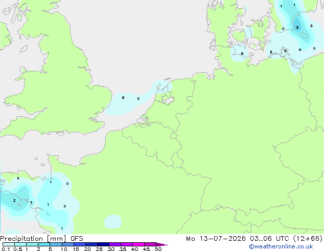This screenshot has width=324, height=251.
Task: Click the '(12+66)' forecast offset text
Action: (x=308, y=239)
